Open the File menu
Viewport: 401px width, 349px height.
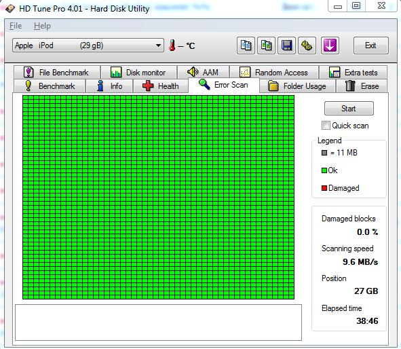coord(16,26)
